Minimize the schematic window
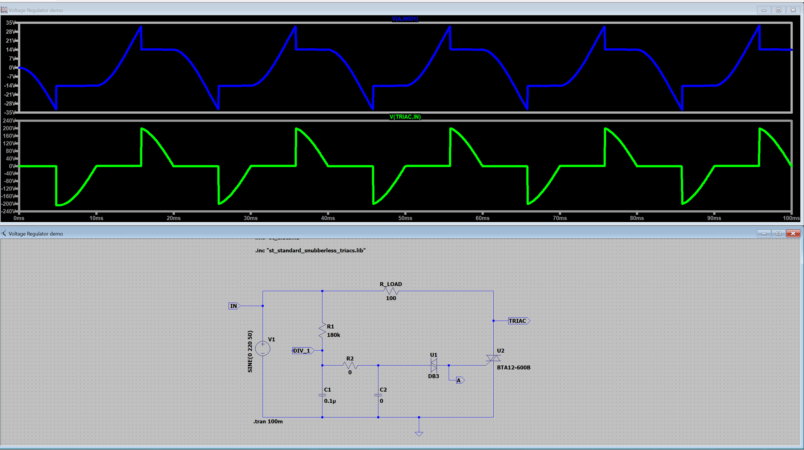This screenshot has height=450, width=804. (764, 233)
